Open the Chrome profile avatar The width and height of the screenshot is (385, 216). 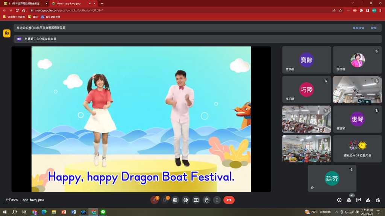[x=374, y=10]
